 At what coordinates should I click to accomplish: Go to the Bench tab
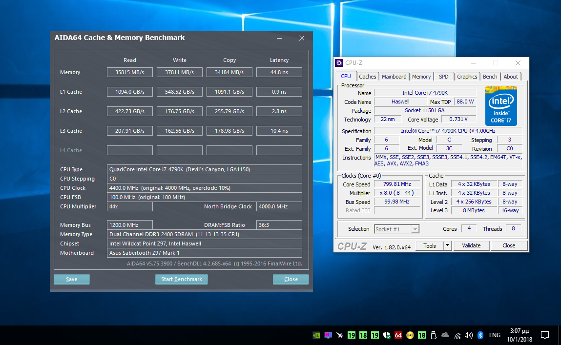[x=490, y=77]
